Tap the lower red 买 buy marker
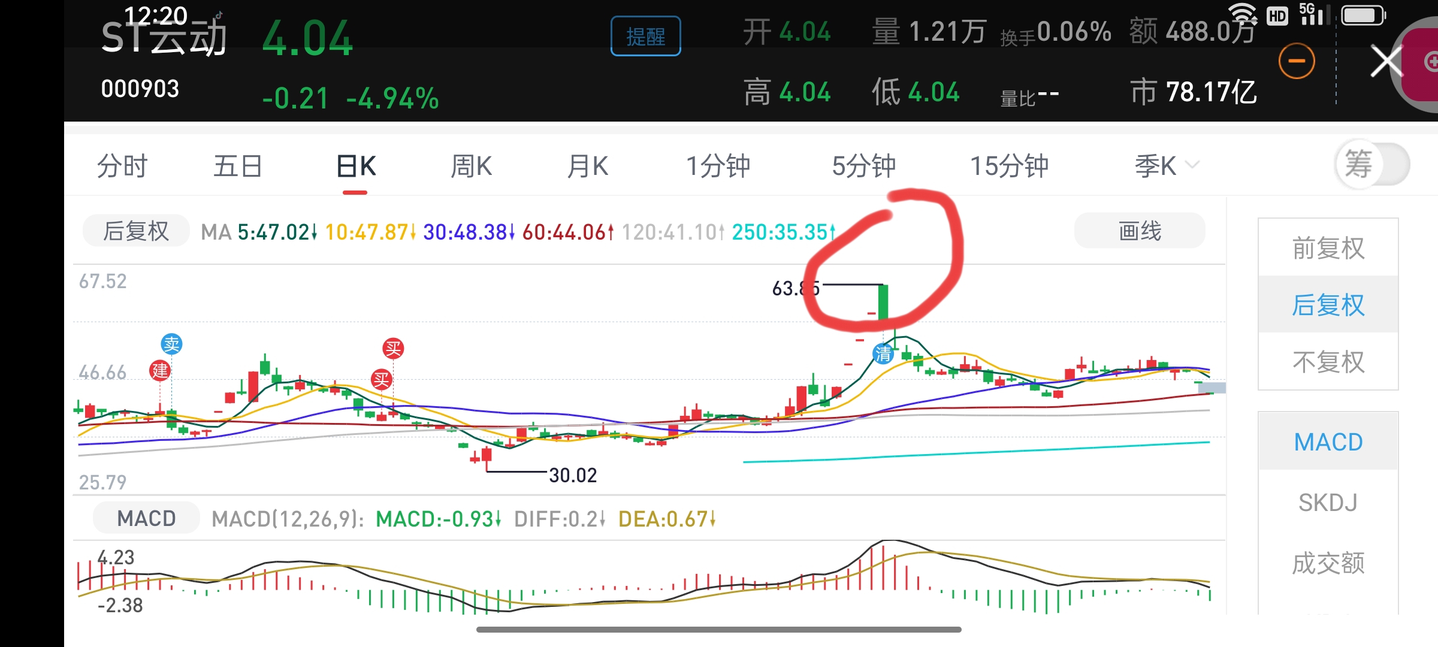1438x647 pixels. pyautogui.click(x=381, y=379)
